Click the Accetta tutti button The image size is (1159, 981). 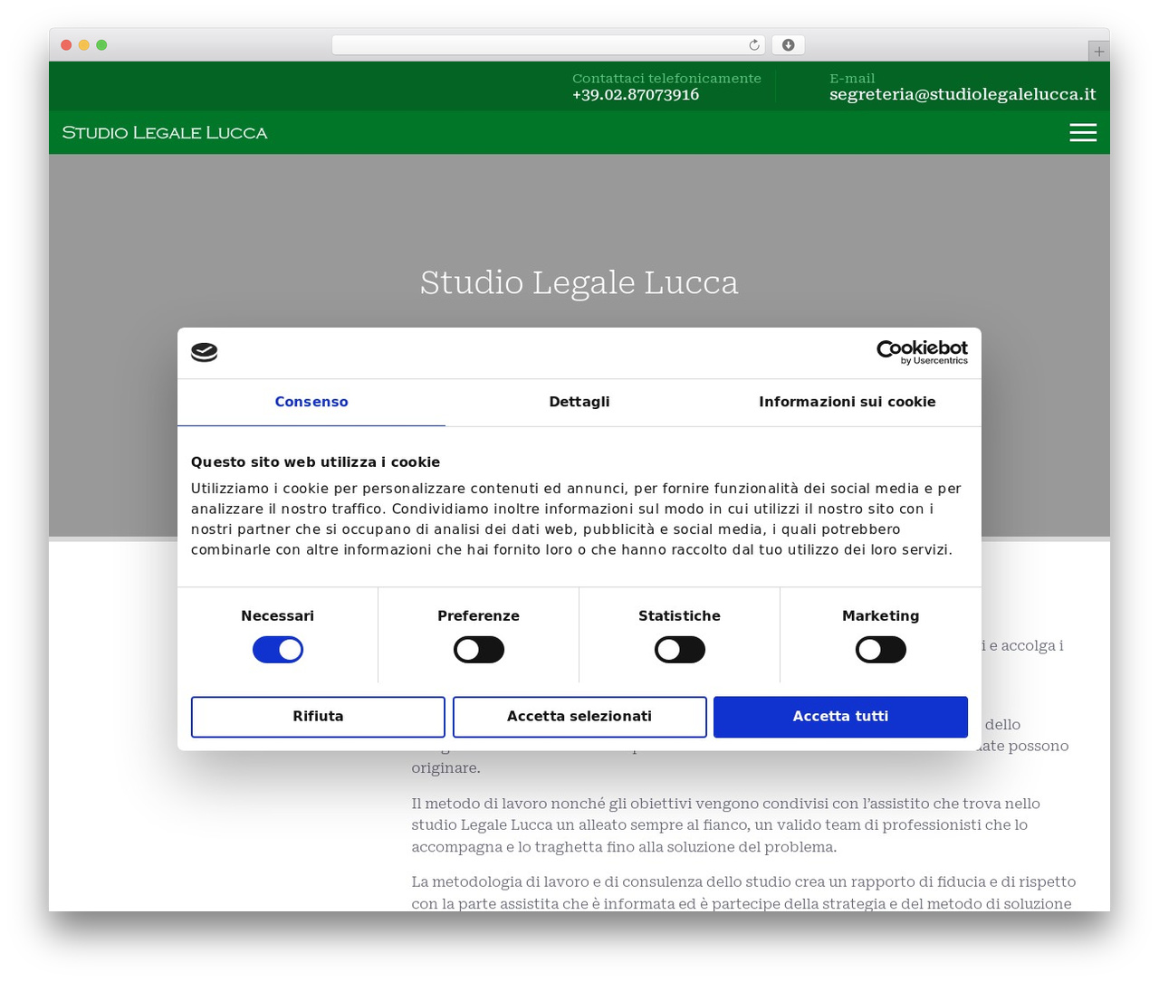[x=840, y=717]
